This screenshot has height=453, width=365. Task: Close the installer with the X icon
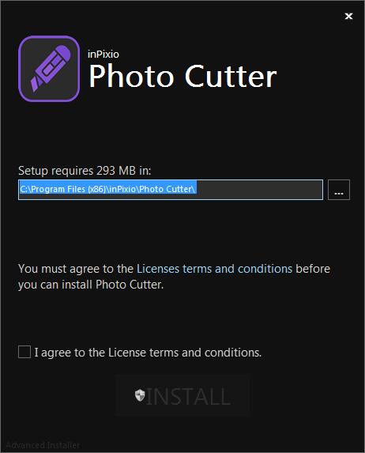[x=348, y=16]
